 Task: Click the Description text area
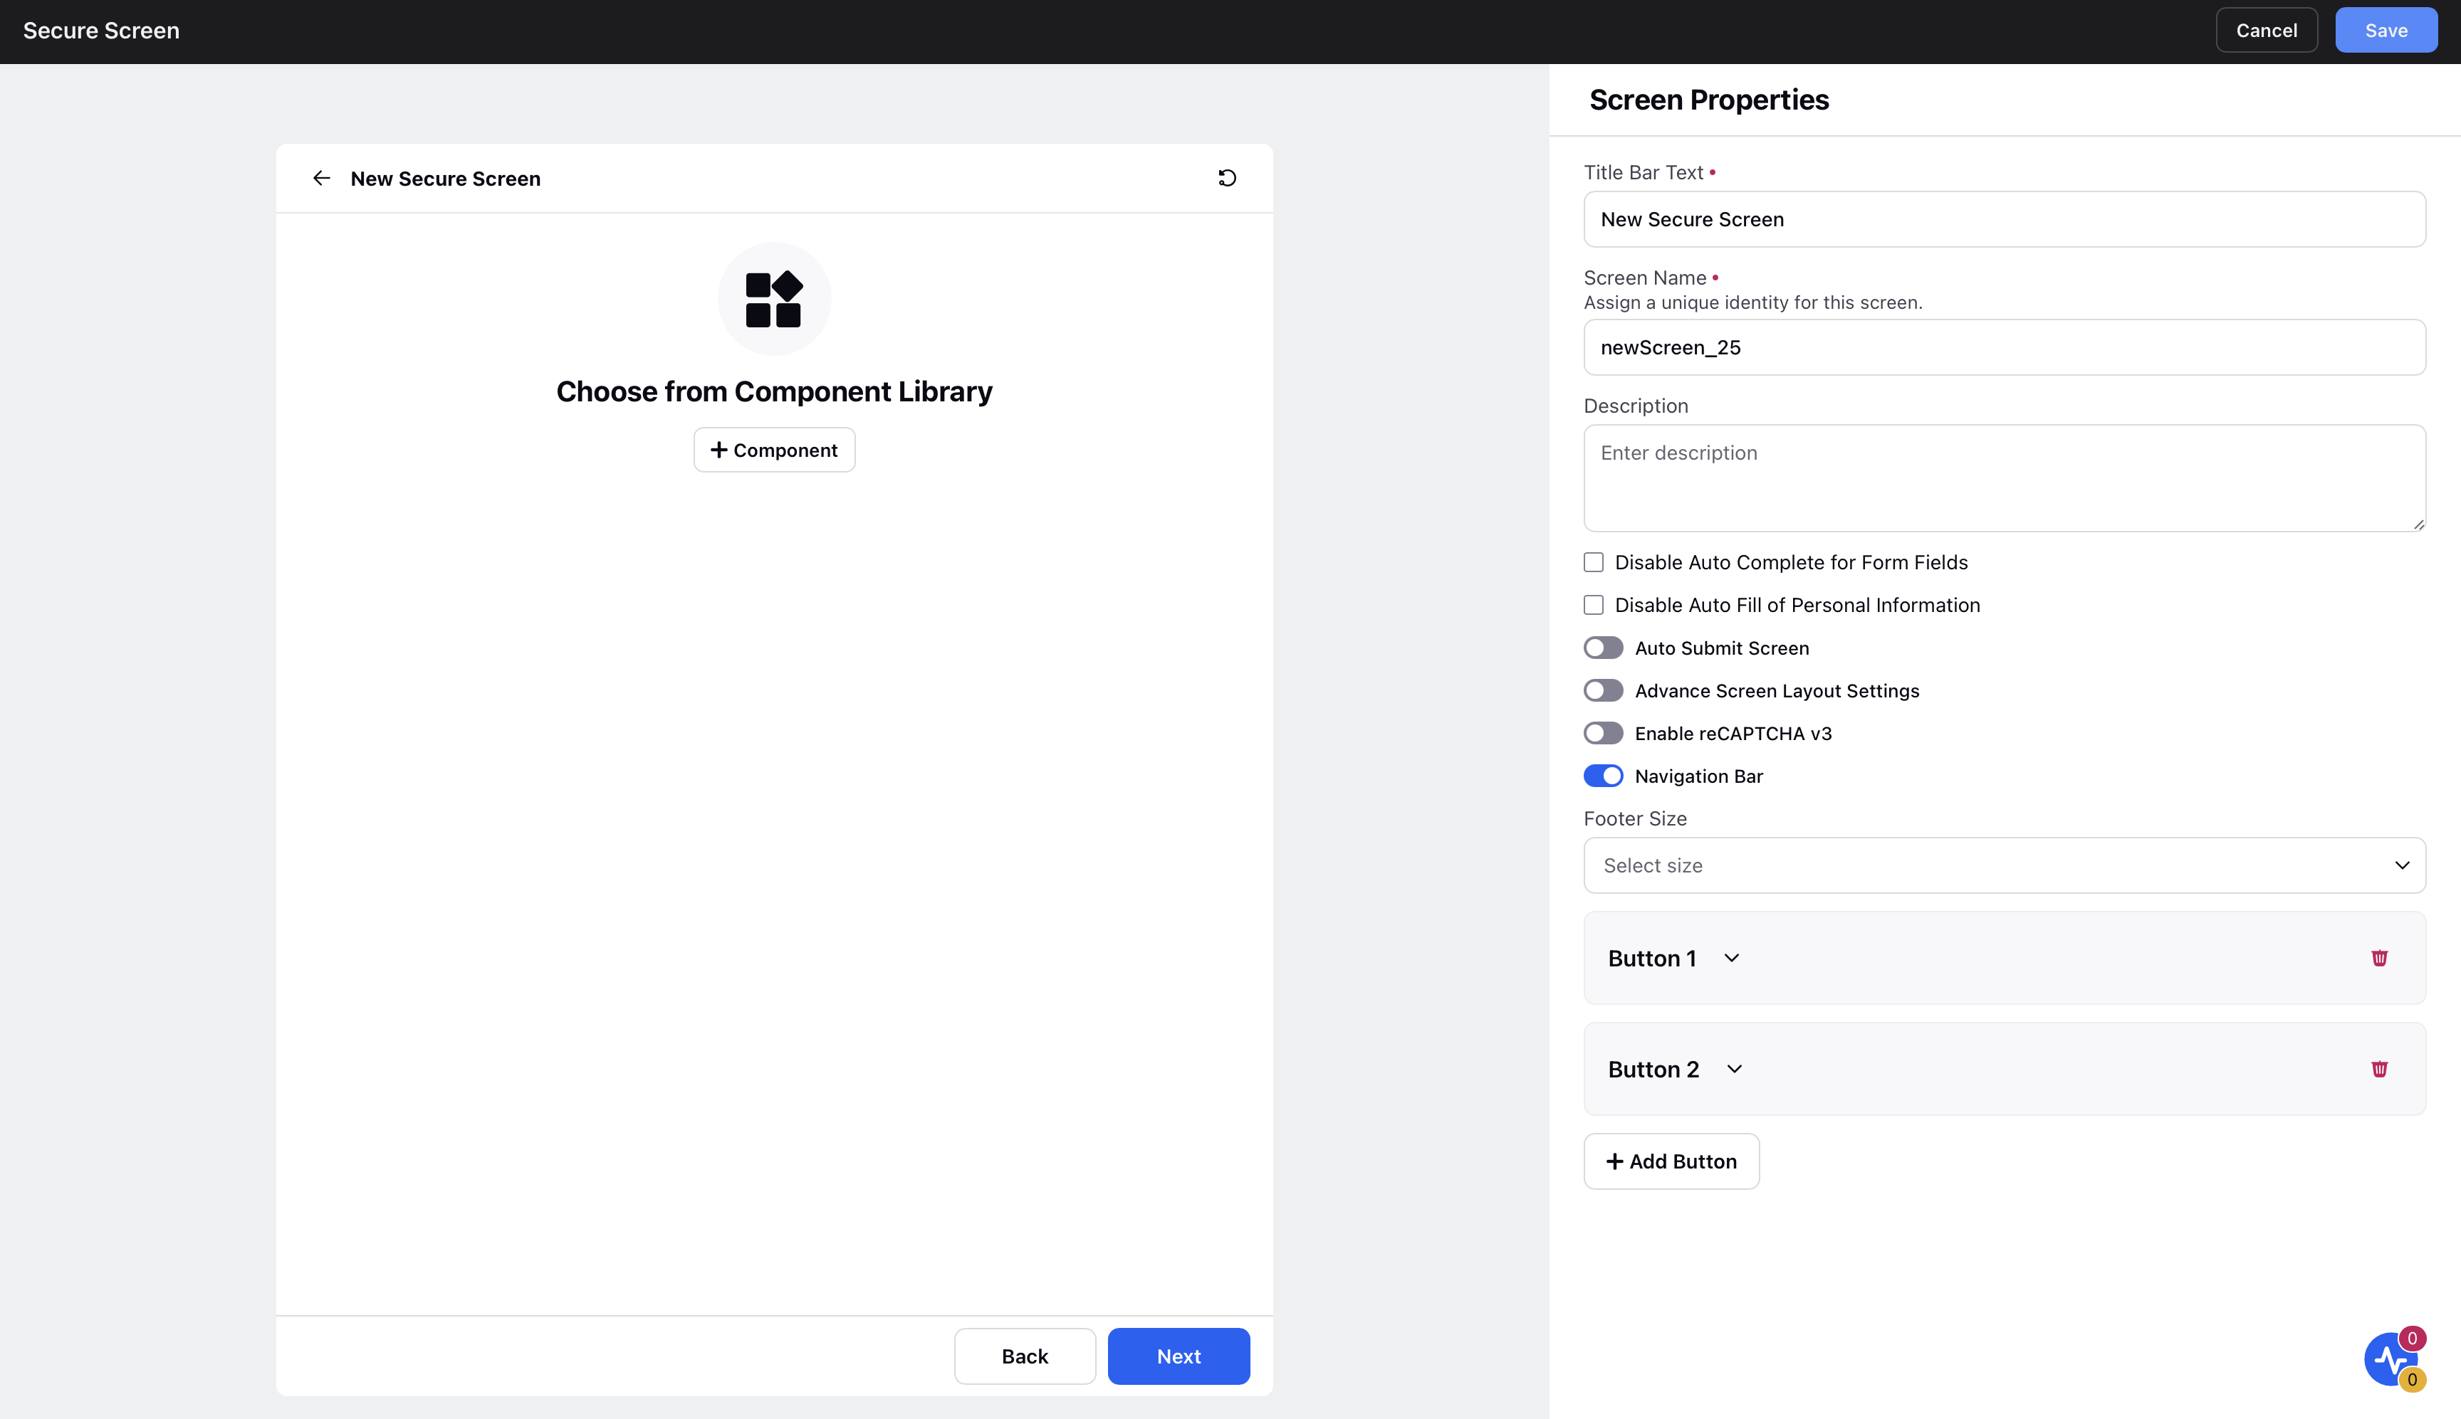click(x=2004, y=478)
